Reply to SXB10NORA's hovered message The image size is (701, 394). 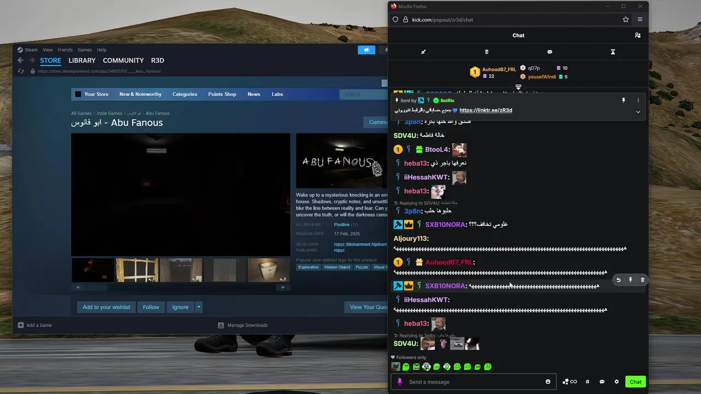618,280
